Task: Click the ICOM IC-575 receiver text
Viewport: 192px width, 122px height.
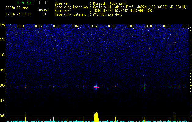Action: pos(122,11)
